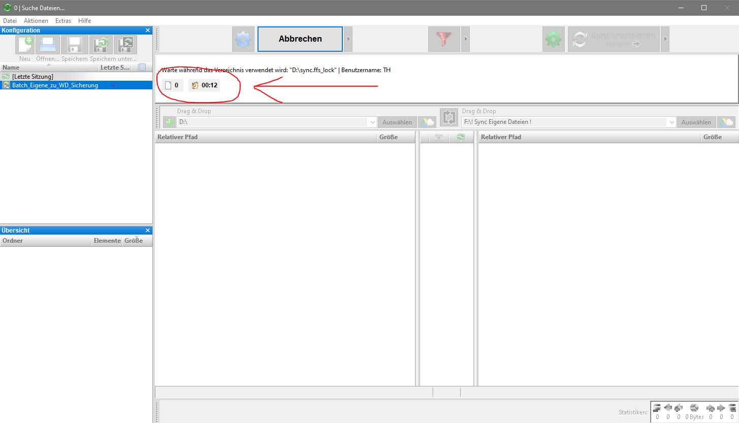The image size is (739, 423).
Task: Click the Synchronisieren button
Action: click(614, 39)
